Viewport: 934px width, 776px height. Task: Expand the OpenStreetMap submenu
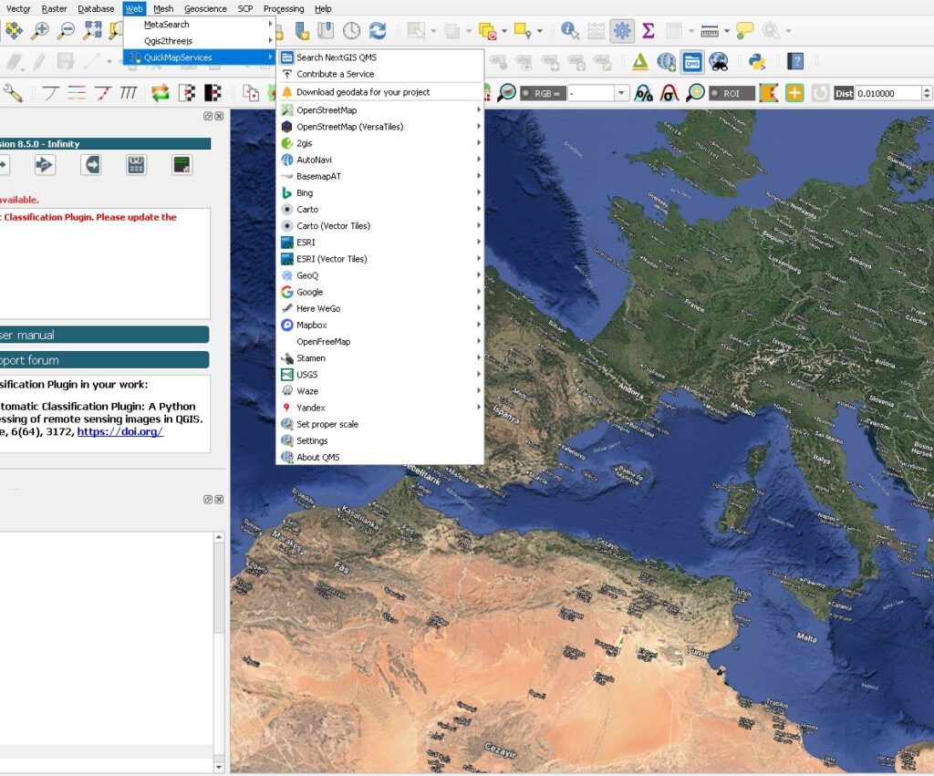tap(380, 110)
